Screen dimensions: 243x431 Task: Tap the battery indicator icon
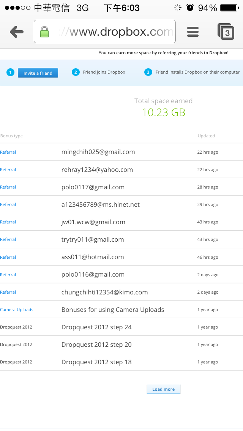(230, 8)
